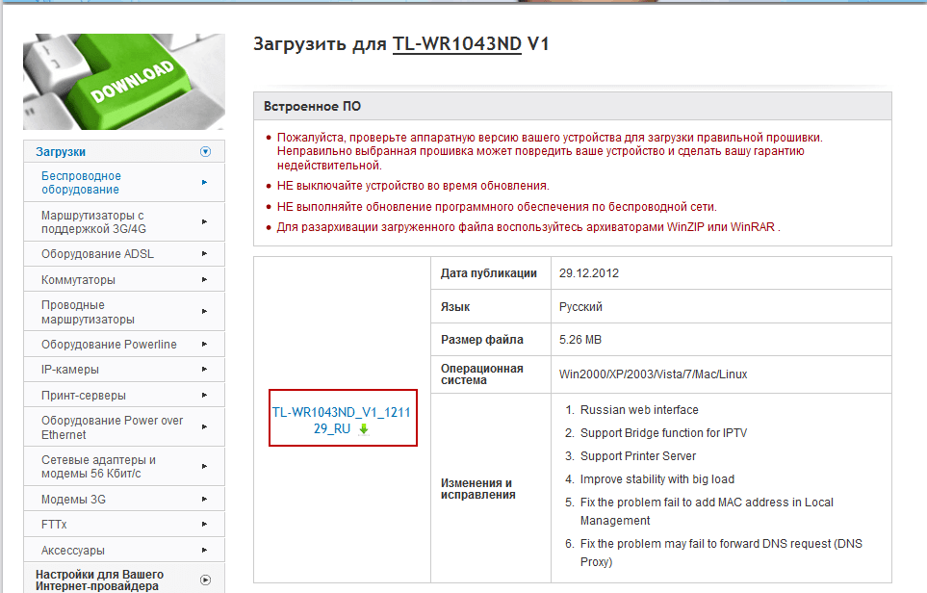Screen dimensions: 927x593
Task: Click the Загрузки section header
Action: [x=61, y=152]
